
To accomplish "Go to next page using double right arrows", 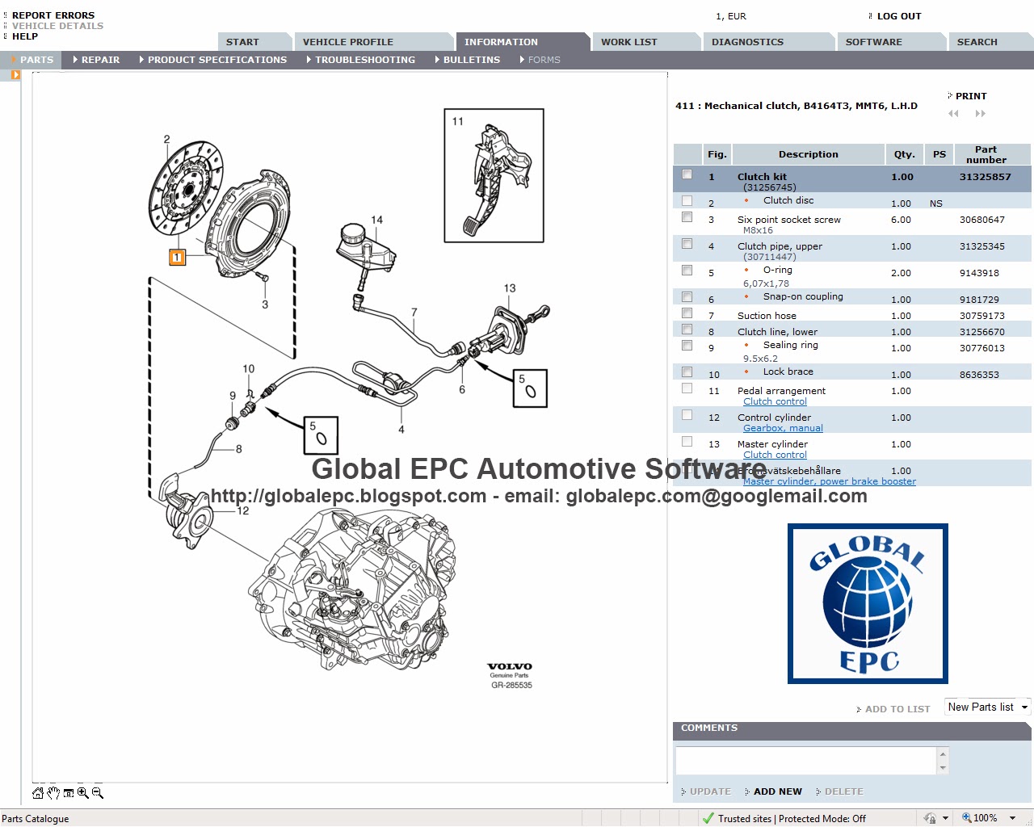I will (981, 114).
